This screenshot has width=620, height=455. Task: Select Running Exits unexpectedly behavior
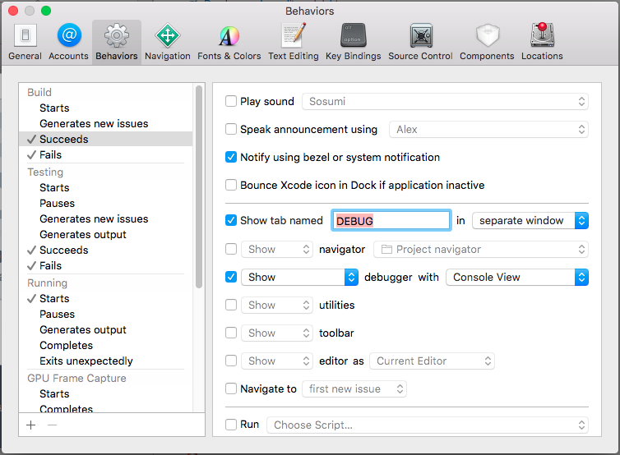[86, 361]
